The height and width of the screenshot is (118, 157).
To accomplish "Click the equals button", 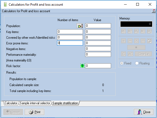I will coord(136,47).
